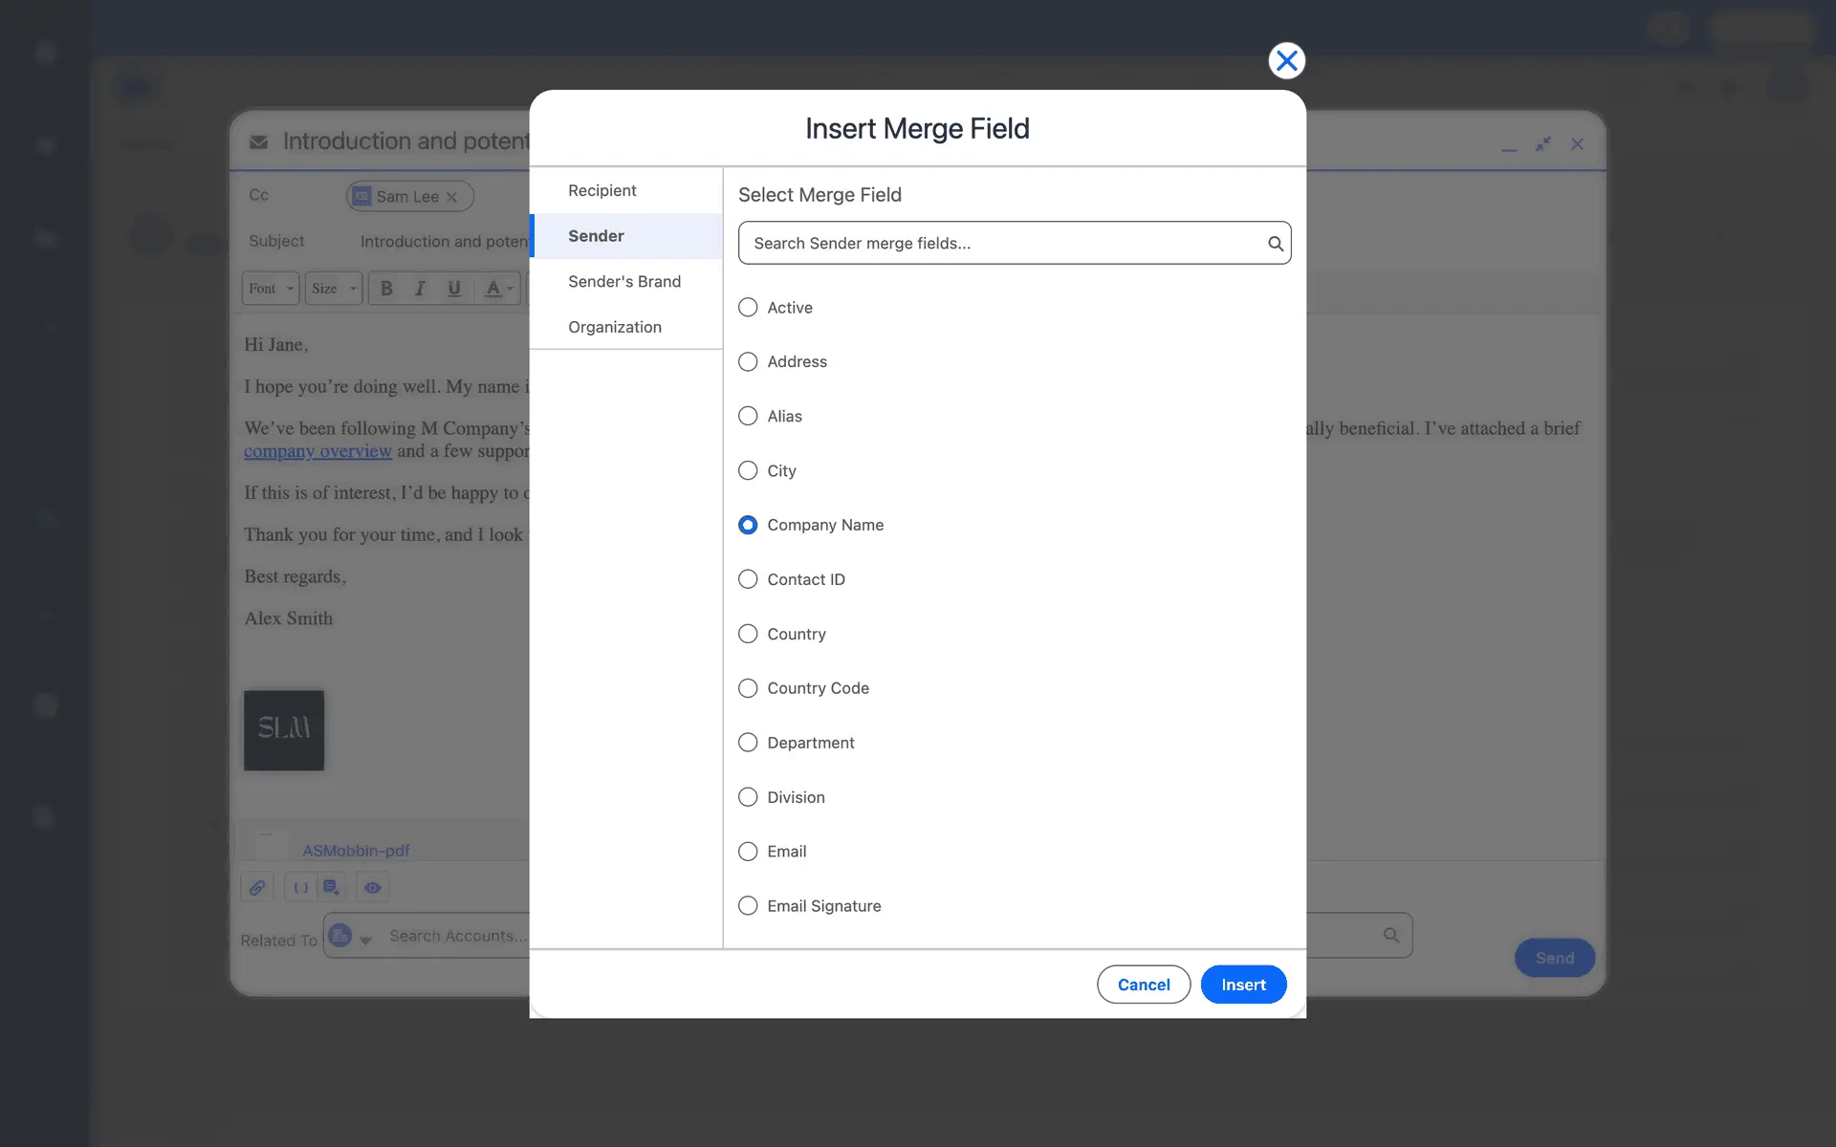The height and width of the screenshot is (1147, 1836).
Task: Click the Bold formatting icon
Action: pos(386,289)
